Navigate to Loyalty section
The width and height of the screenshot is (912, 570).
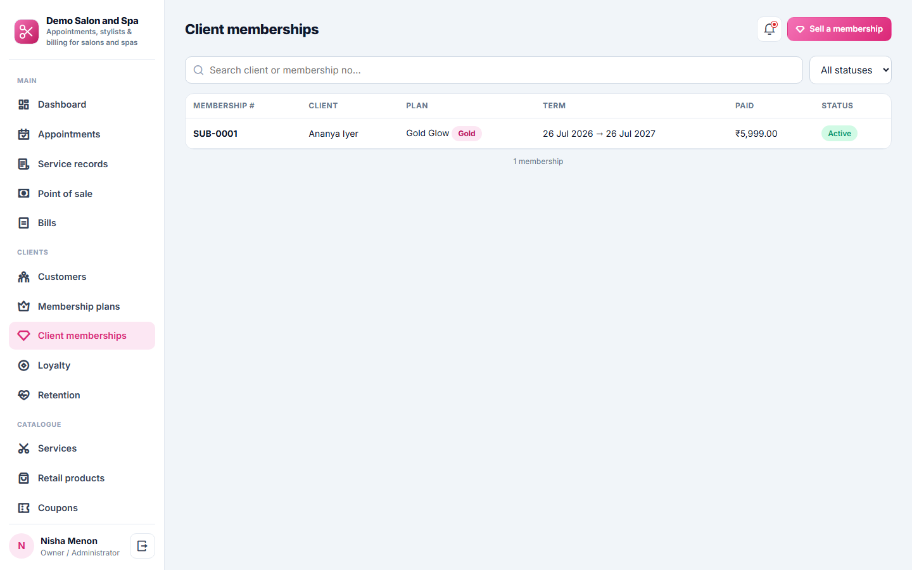82,365
